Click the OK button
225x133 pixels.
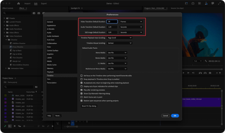(175, 116)
